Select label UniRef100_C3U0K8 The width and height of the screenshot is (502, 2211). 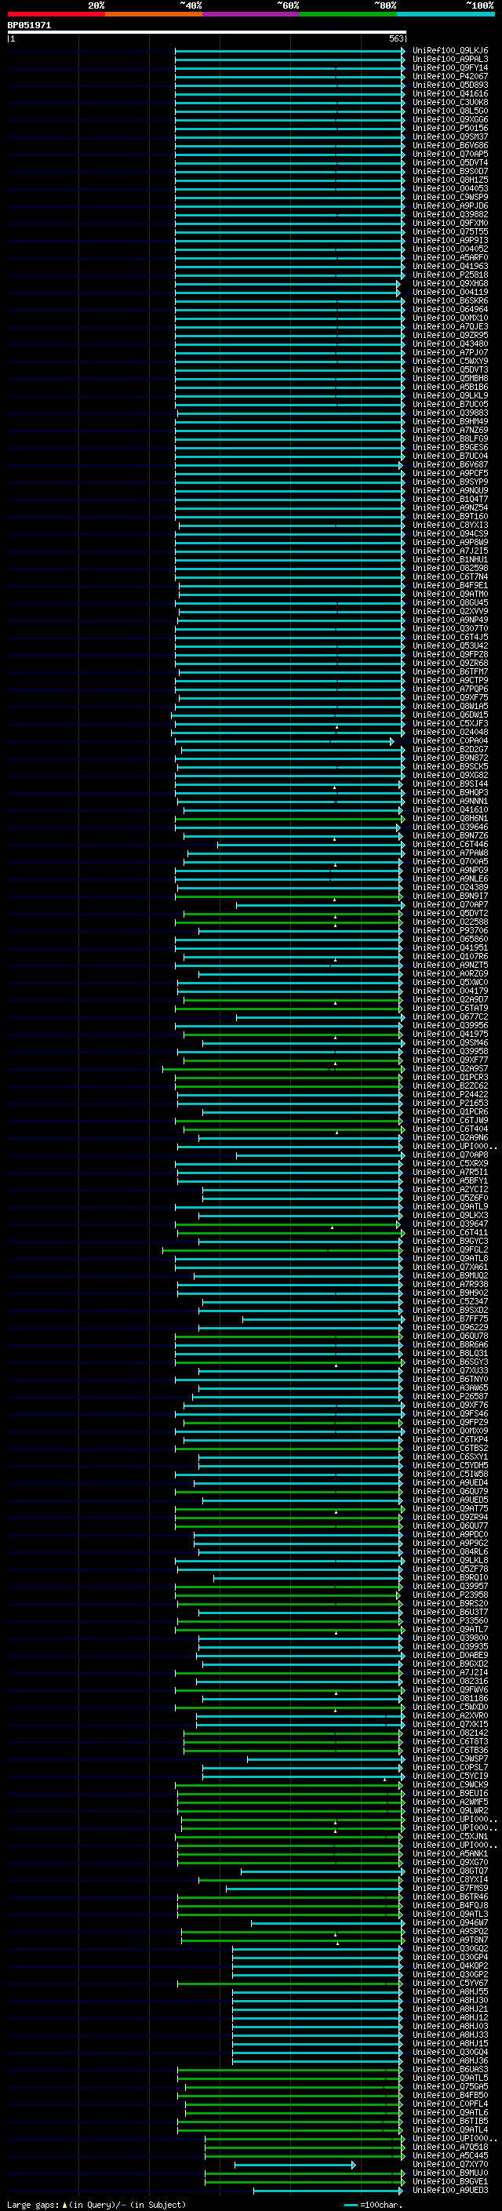pos(450,102)
